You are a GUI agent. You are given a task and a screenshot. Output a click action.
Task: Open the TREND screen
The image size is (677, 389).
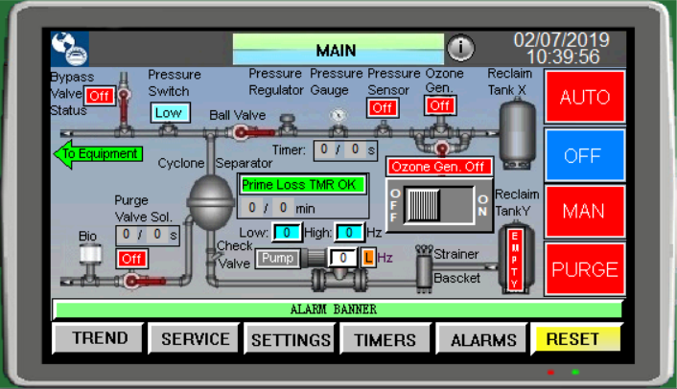tap(99, 339)
